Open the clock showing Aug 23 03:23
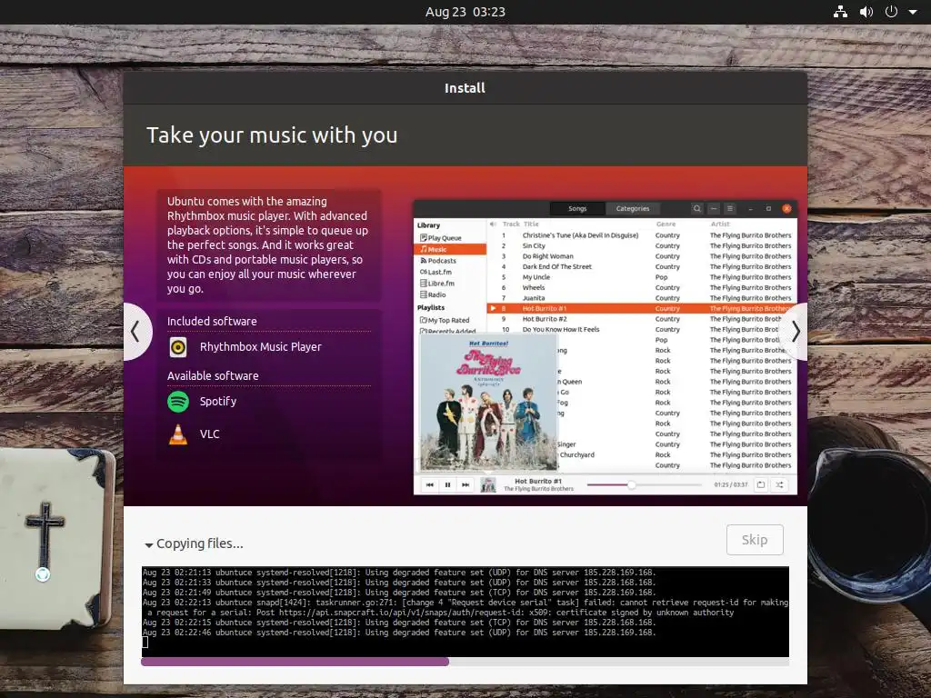The width and height of the screenshot is (931, 698). coord(465,12)
